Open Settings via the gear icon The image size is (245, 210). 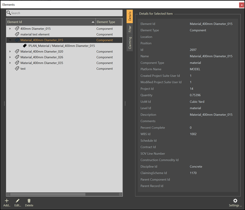point(235,201)
